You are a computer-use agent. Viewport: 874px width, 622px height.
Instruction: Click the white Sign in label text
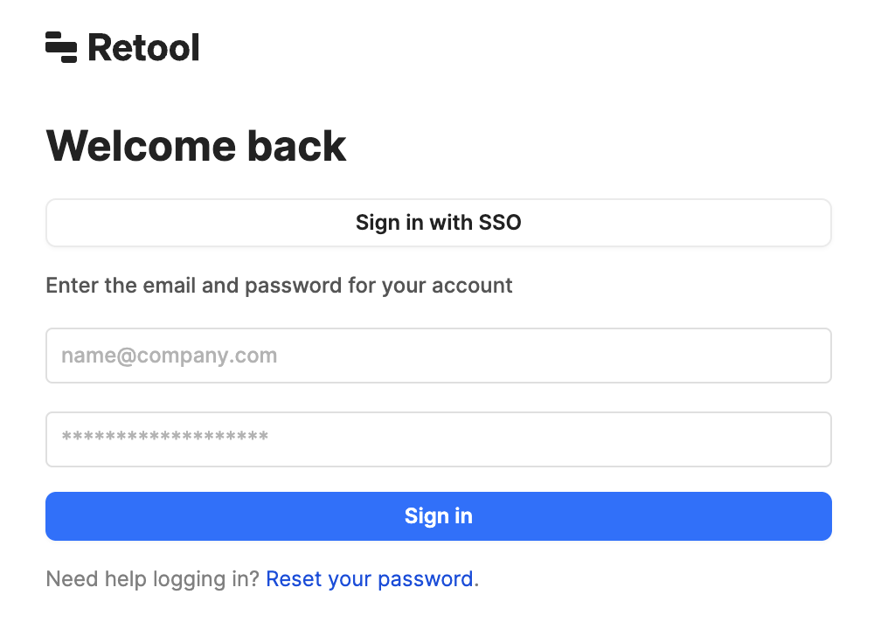pyautogui.click(x=439, y=516)
